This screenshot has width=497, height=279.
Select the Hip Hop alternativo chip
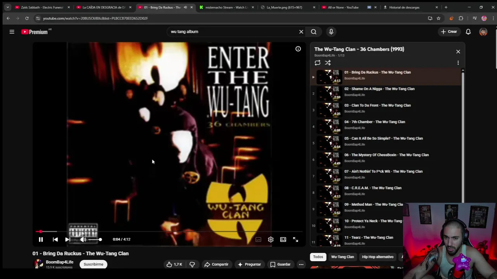tap(377, 257)
